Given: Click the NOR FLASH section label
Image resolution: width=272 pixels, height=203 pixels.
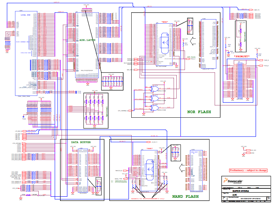Looking at the screenshot, I should 199,112.
